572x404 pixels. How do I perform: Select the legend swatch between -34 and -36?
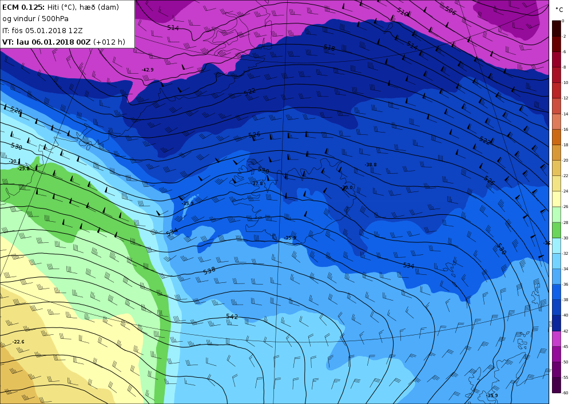[557, 277]
